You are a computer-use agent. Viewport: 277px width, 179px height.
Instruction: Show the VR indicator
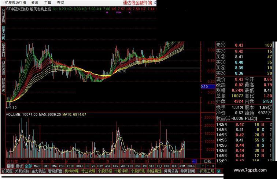[93, 166]
